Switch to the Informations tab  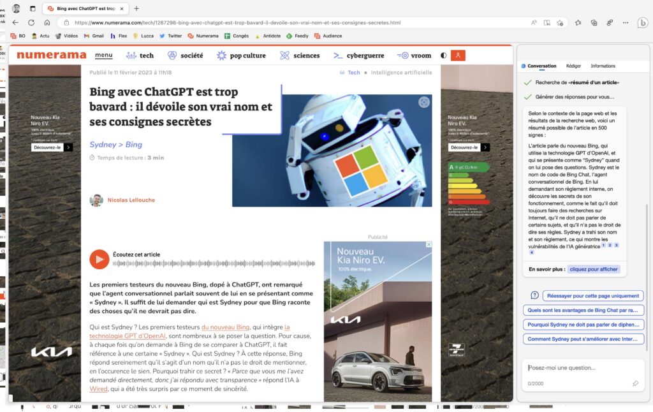[603, 66]
